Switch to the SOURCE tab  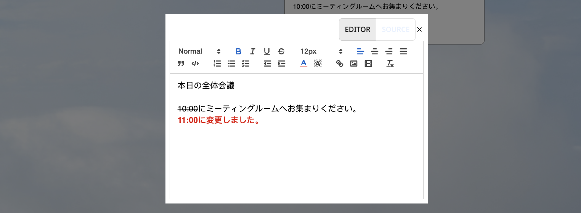[396, 29]
